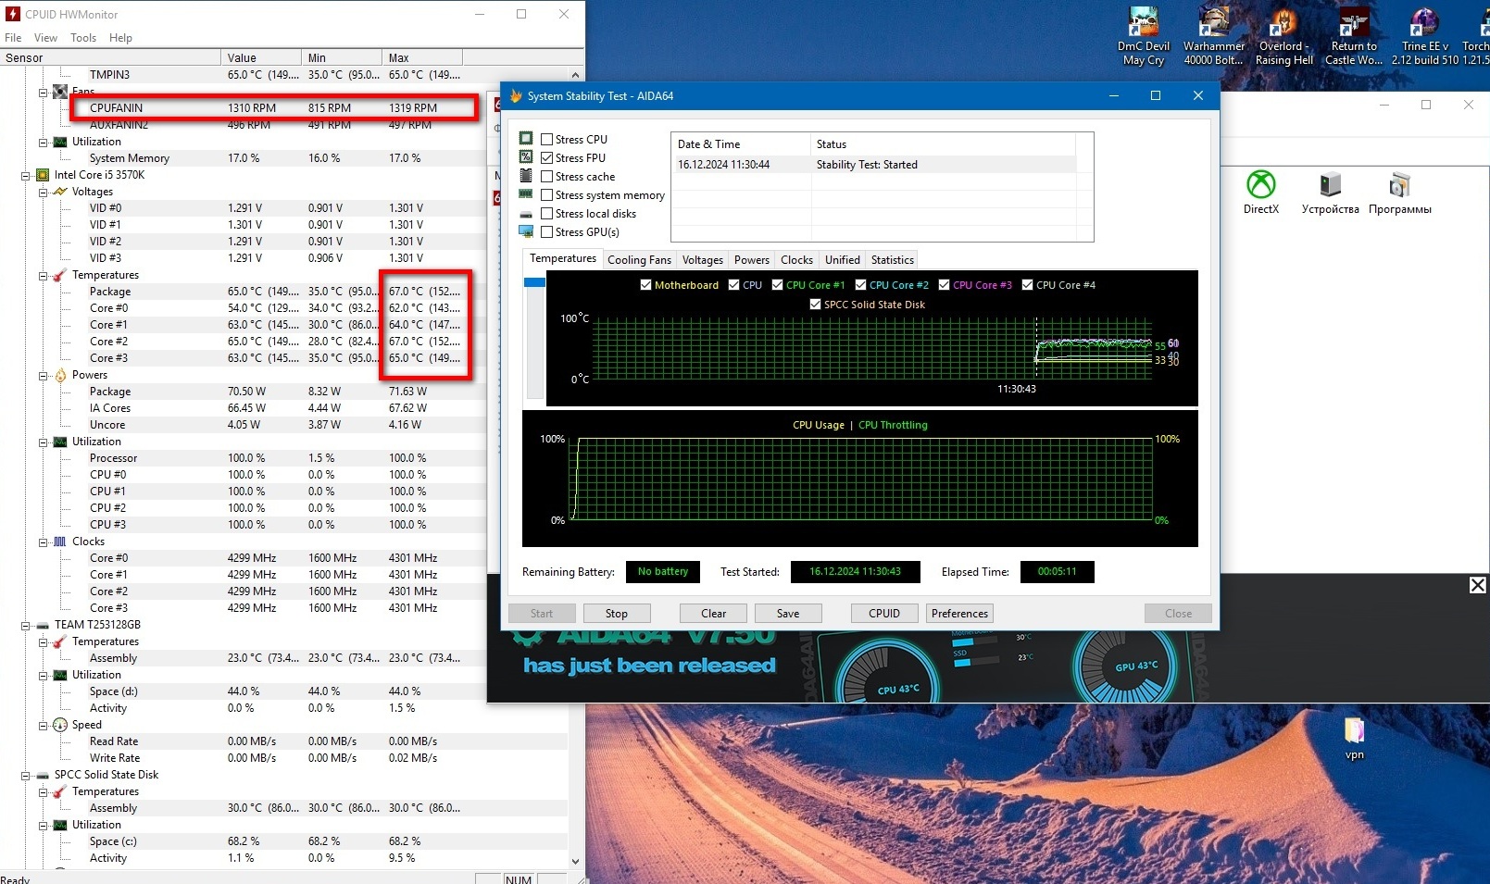Collapse the SPCC Solid State Disk tree node

click(25, 775)
